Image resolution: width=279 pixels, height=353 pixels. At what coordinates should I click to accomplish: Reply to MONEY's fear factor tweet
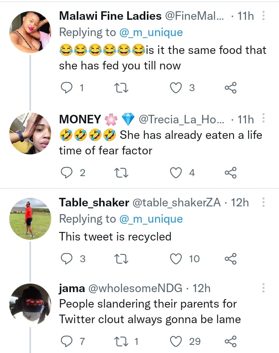(x=67, y=173)
